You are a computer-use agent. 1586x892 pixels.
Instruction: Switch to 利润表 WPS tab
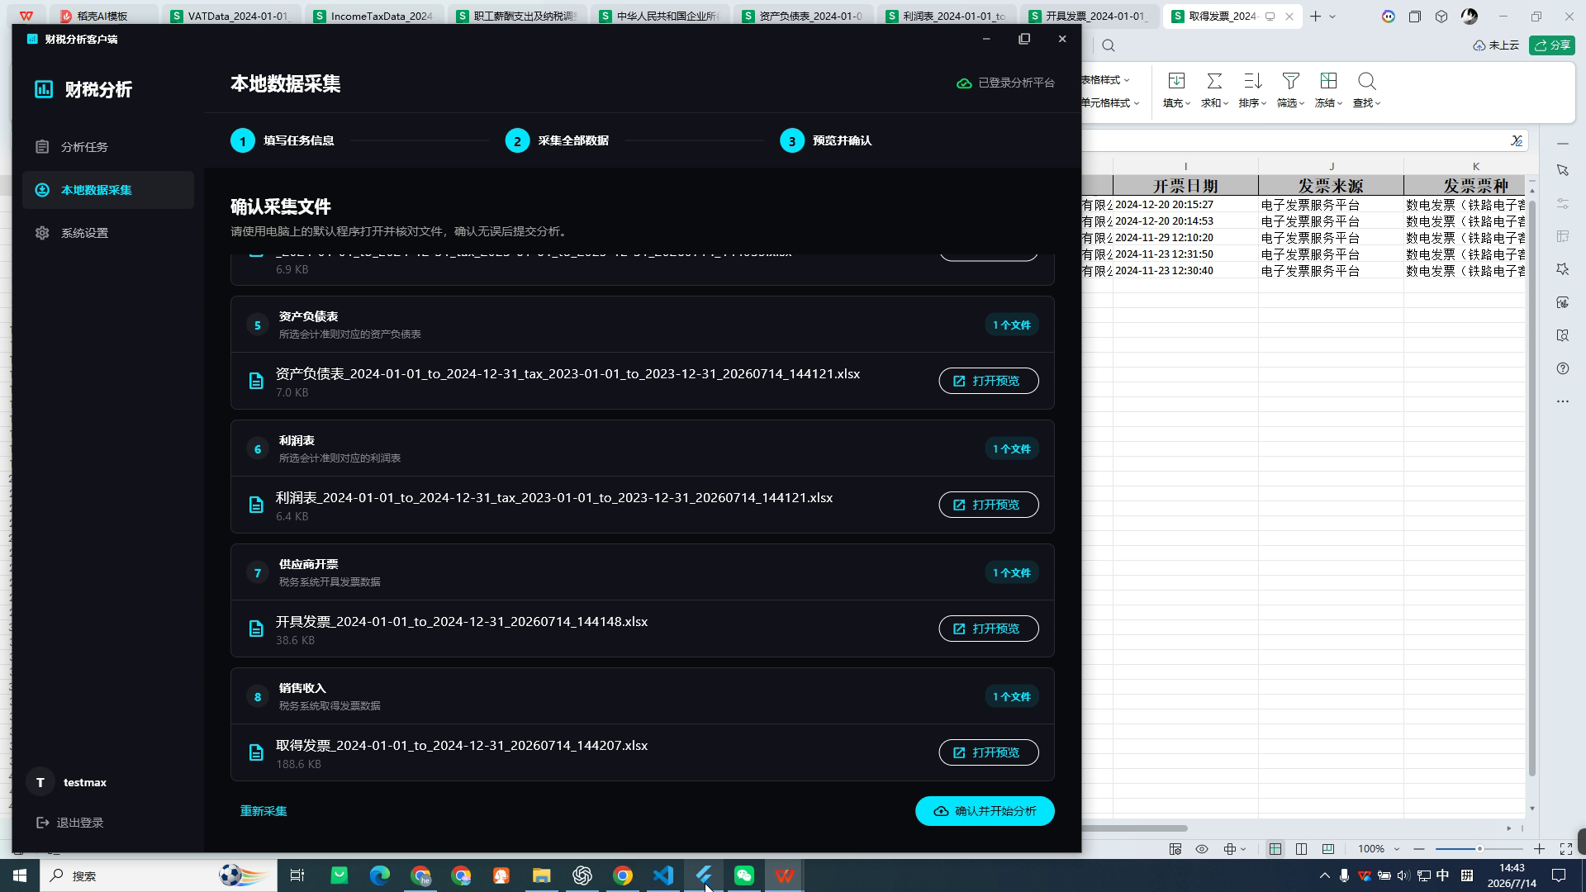[x=947, y=17]
